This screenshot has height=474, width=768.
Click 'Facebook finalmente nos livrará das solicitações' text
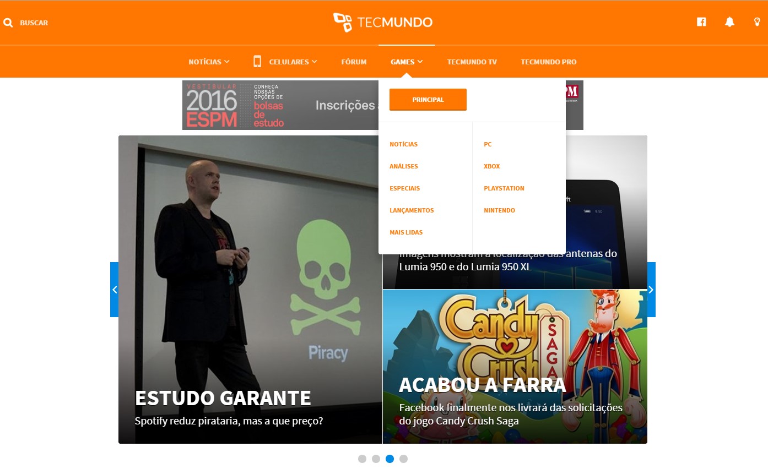tap(511, 408)
